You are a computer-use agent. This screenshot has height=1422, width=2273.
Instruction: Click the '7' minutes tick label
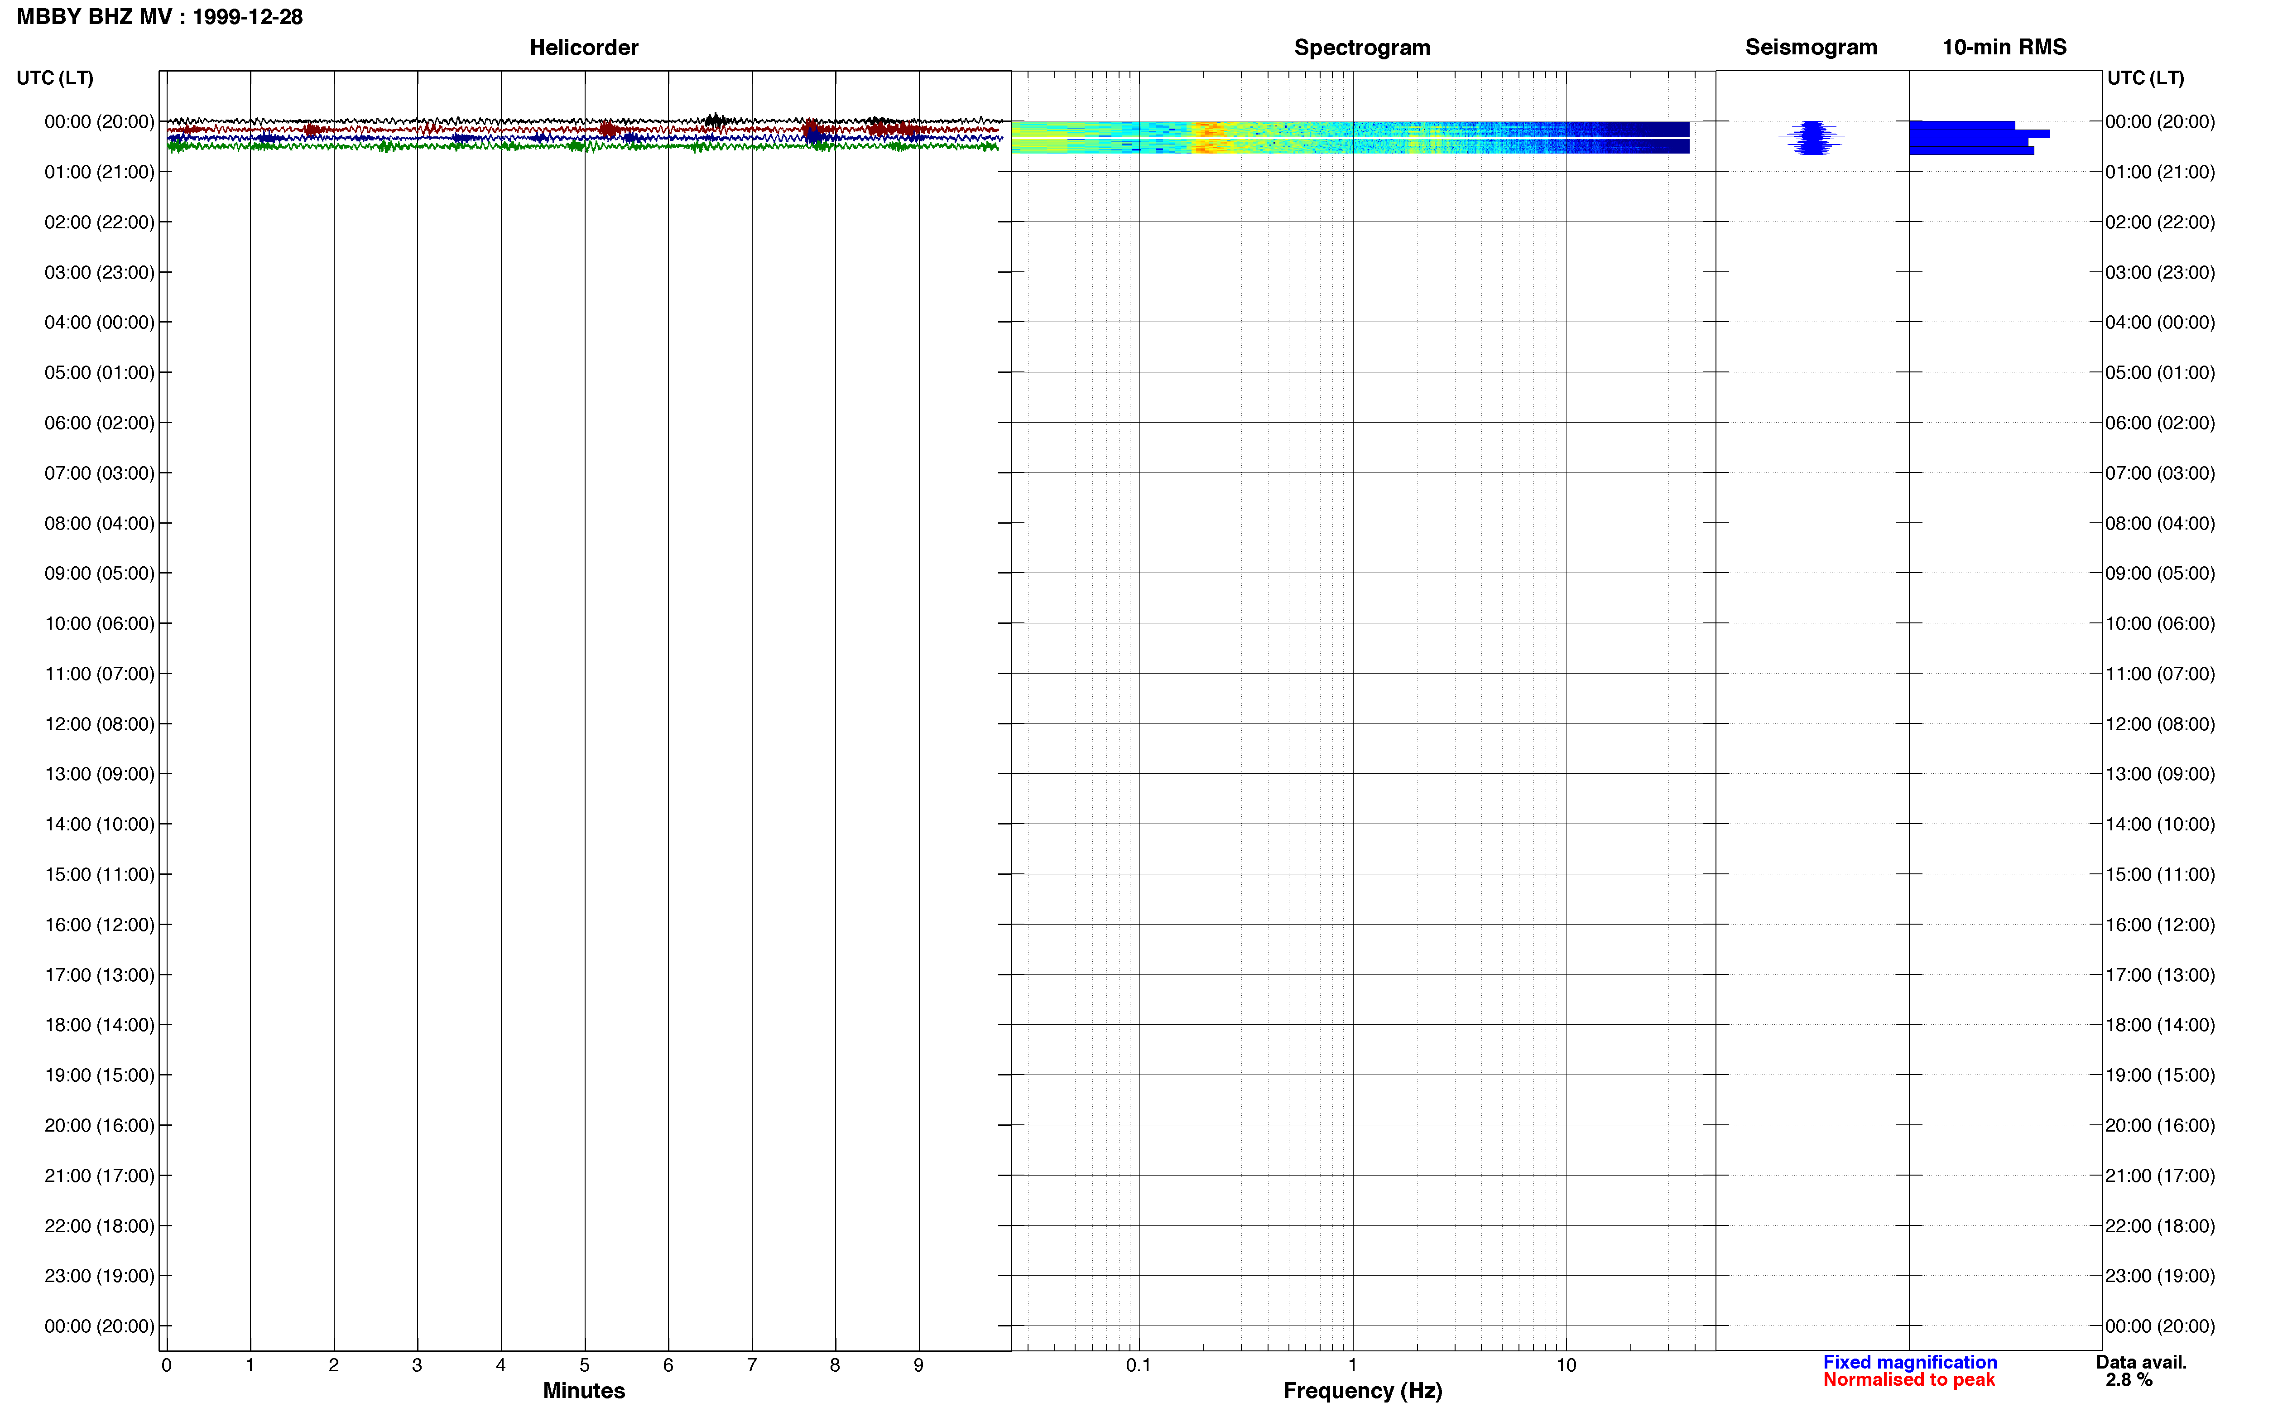[x=752, y=1364]
